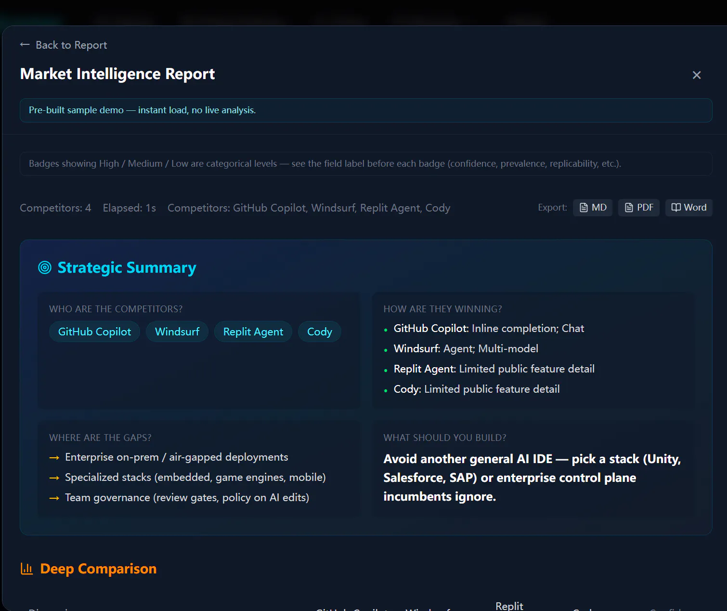
Task: Click 'WHO ARE THE COMPETITORS?' label
Action: click(x=116, y=309)
